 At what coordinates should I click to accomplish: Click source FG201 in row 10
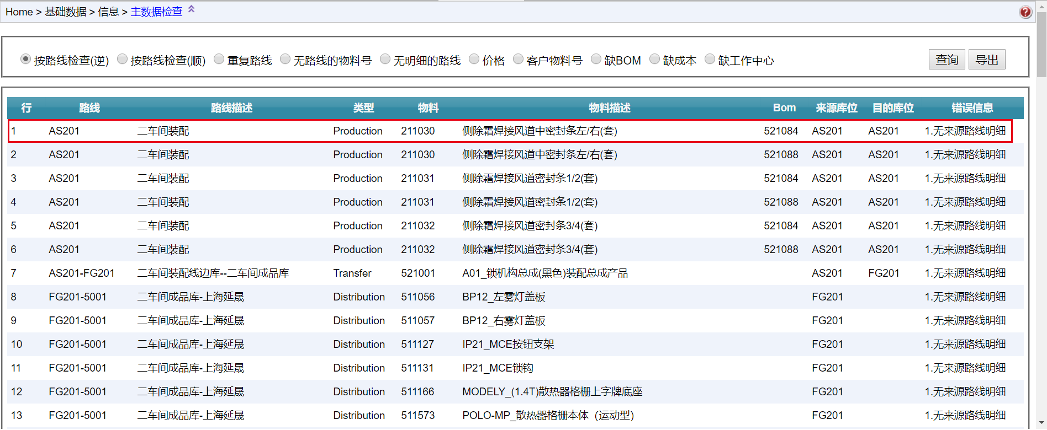coord(827,345)
